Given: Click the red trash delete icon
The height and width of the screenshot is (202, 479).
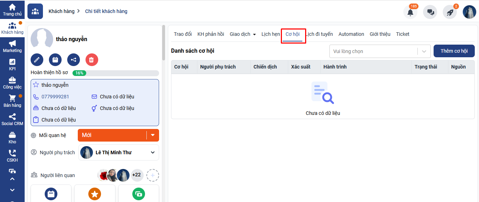Looking at the screenshot, I should [92, 60].
